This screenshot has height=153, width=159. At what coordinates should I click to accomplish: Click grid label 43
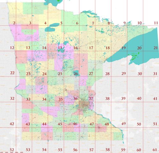pos(28,124)
